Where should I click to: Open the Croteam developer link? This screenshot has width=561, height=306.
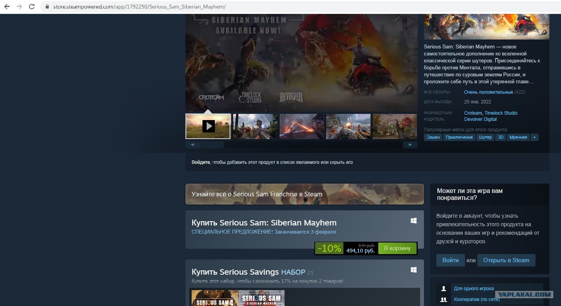473,113
